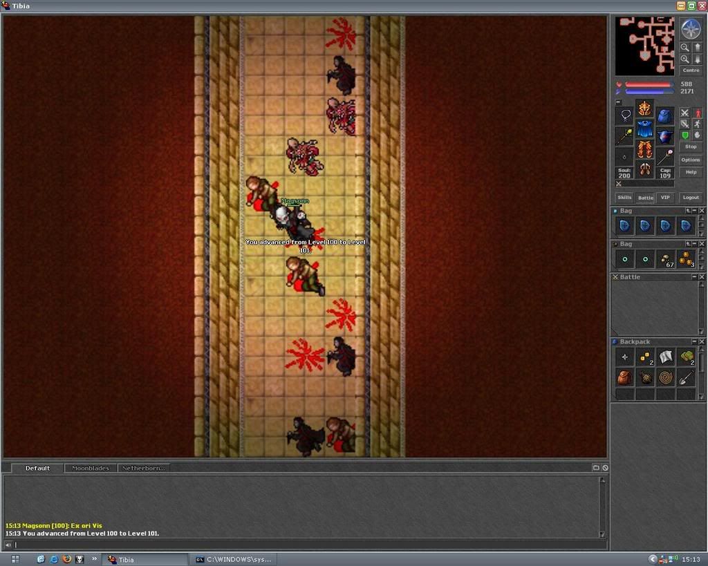
Task: Close the second Bag container
Action: point(702,244)
